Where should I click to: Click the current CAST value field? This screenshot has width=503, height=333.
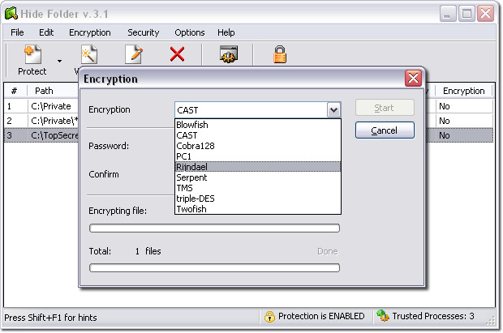coord(251,110)
